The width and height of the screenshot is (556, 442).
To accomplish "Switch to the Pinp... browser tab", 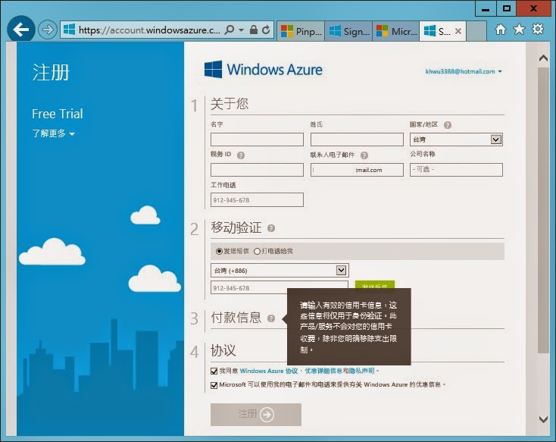I will pyautogui.click(x=301, y=31).
